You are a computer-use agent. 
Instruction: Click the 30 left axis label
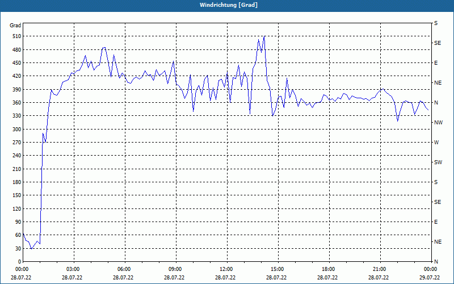tap(18, 248)
